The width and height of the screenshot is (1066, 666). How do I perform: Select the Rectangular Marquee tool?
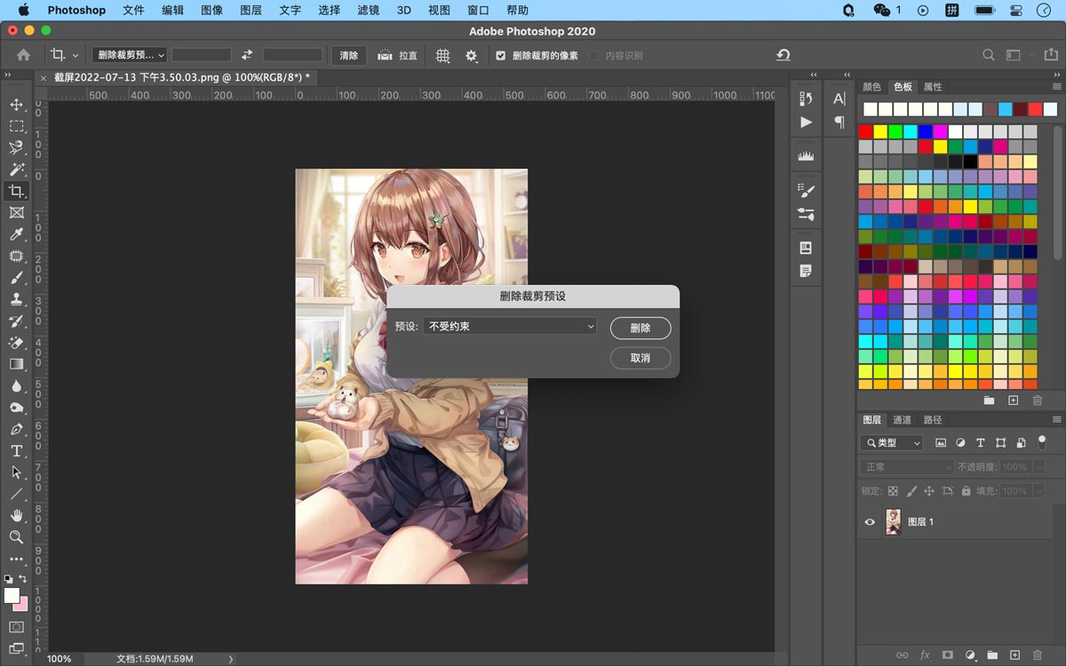point(16,126)
